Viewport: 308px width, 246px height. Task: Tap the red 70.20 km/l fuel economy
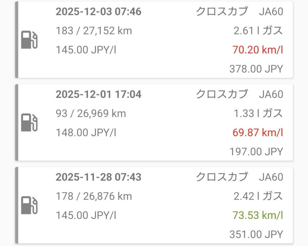click(x=257, y=50)
